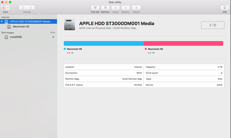231x138 pixels.
Task: Open the Partition tool
Action: point(105,8)
